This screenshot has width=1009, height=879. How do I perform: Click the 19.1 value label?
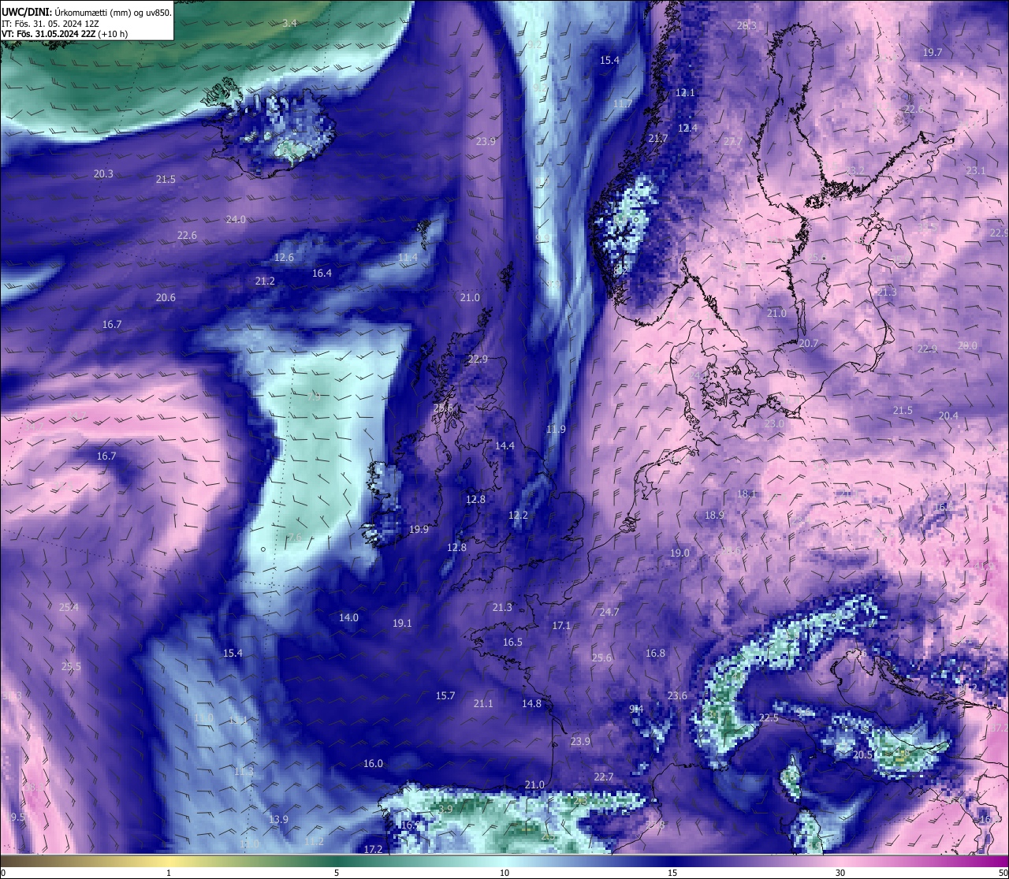(x=402, y=624)
